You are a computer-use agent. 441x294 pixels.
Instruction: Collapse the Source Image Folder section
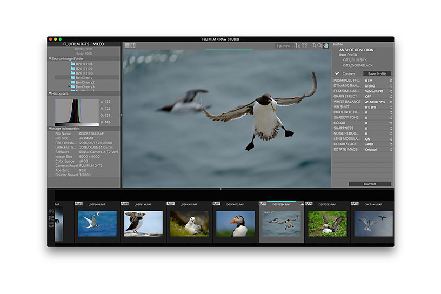pyautogui.click(x=50, y=58)
